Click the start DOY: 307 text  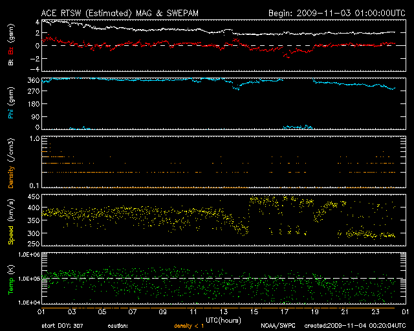coord(61,325)
